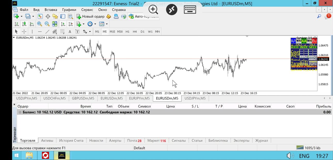Open the Strategy Tester magnifier icon
The width and height of the screenshot is (333, 160).
70,16
